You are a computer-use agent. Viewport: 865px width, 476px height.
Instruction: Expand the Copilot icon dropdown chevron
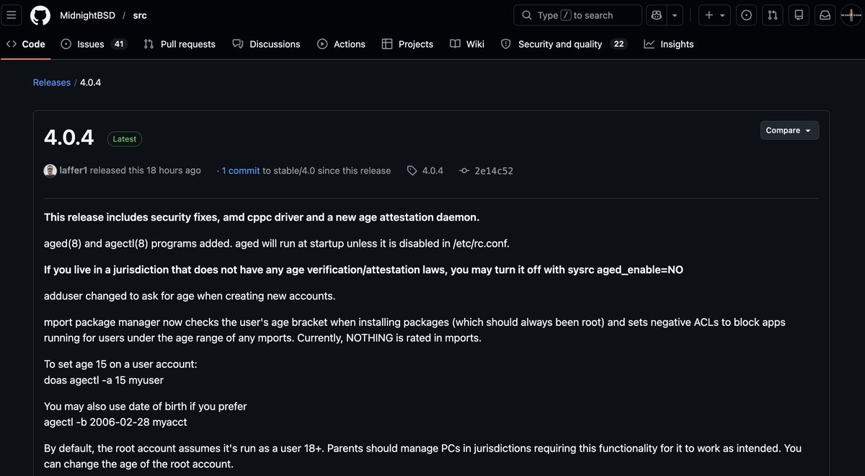click(x=673, y=15)
